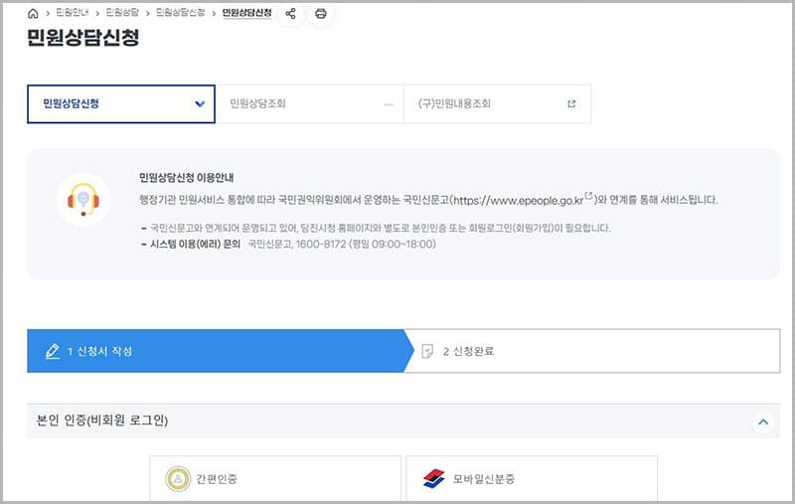
Task: Click the current bold breadcrumb 민원상담신청
Action: point(246,13)
